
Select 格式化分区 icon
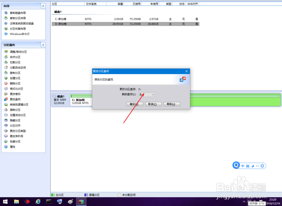click(x=6, y=89)
